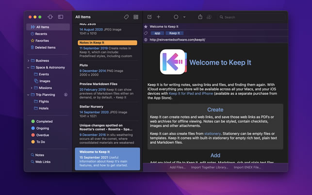The image size is (312, 195).
Task: Open the Pluto PNG image item
Action: pos(107,70)
